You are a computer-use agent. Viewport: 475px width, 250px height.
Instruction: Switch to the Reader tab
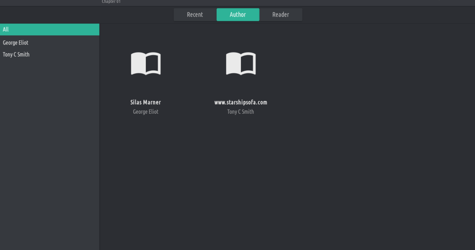point(280,15)
